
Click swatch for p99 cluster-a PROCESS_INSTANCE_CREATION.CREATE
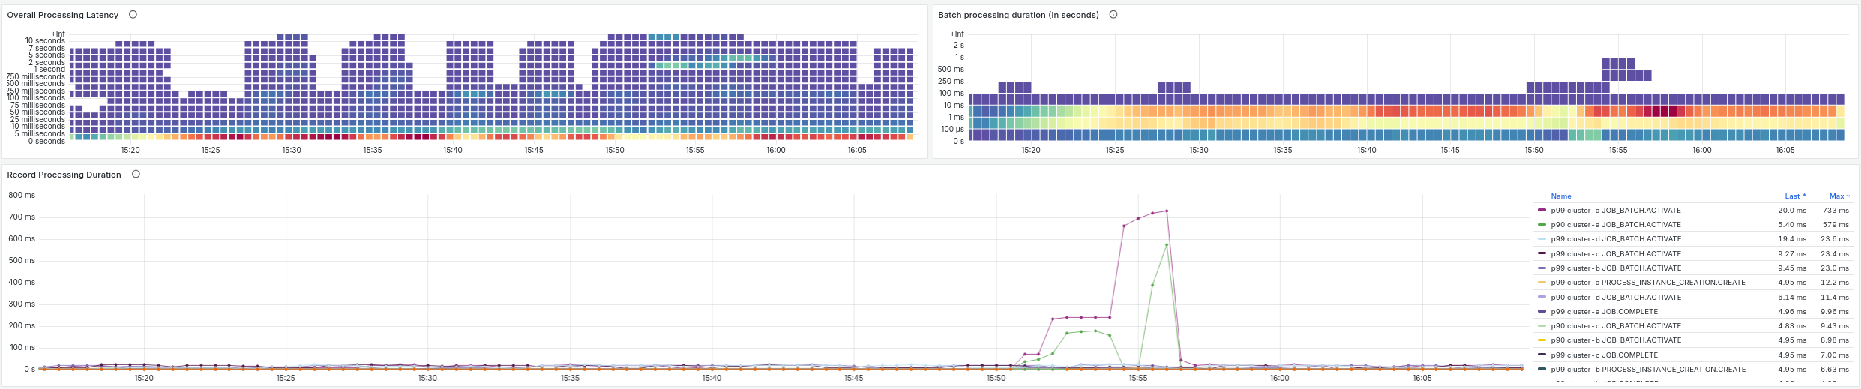point(1542,283)
